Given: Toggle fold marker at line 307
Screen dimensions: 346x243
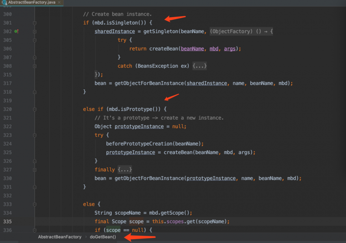Looking at the screenshot, I should [x=35, y=58].
